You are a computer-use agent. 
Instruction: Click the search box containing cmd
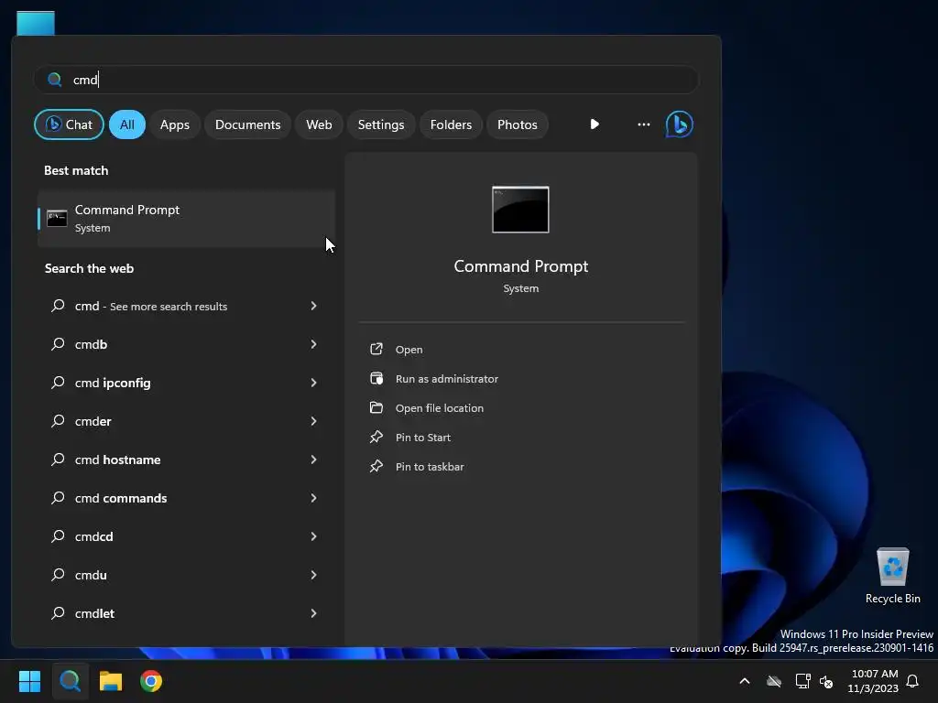click(x=366, y=80)
